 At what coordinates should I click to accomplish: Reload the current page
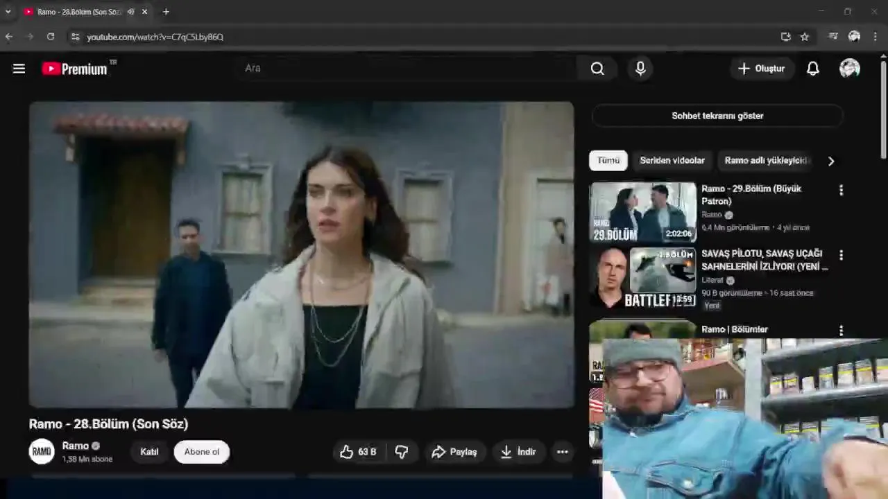[51, 37]
